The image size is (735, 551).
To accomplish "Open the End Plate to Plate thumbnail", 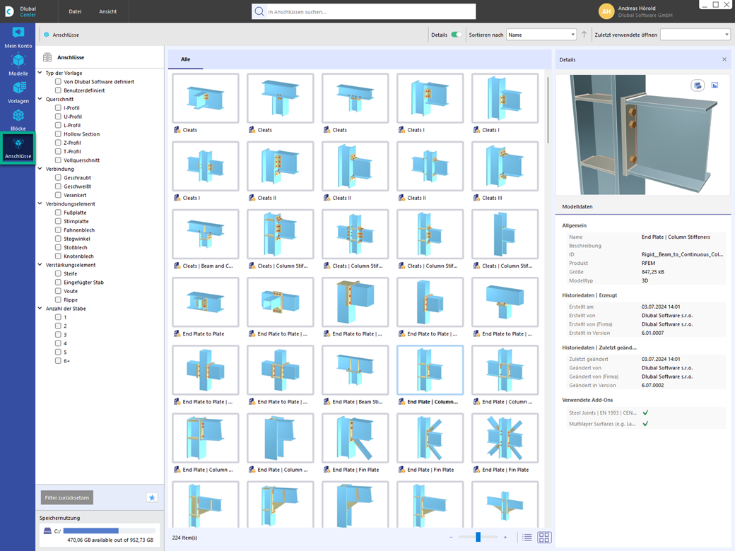I will click(x=206, y=302).
